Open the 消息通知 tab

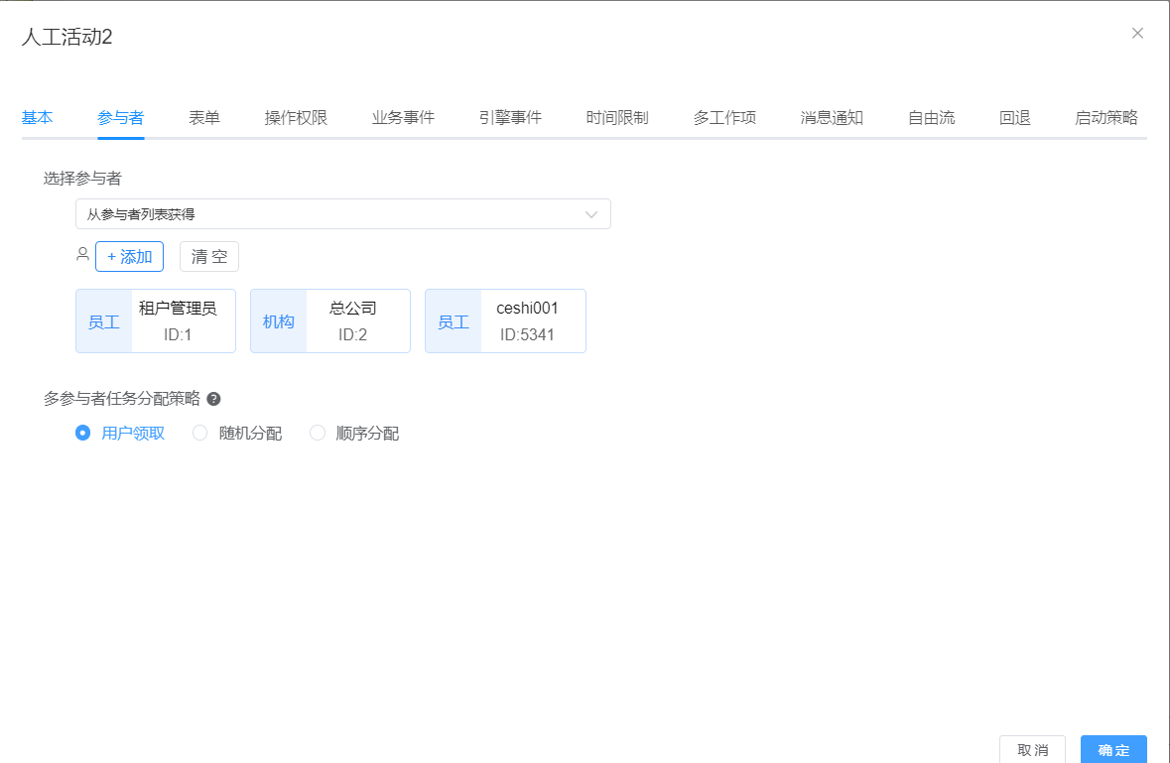832,118
